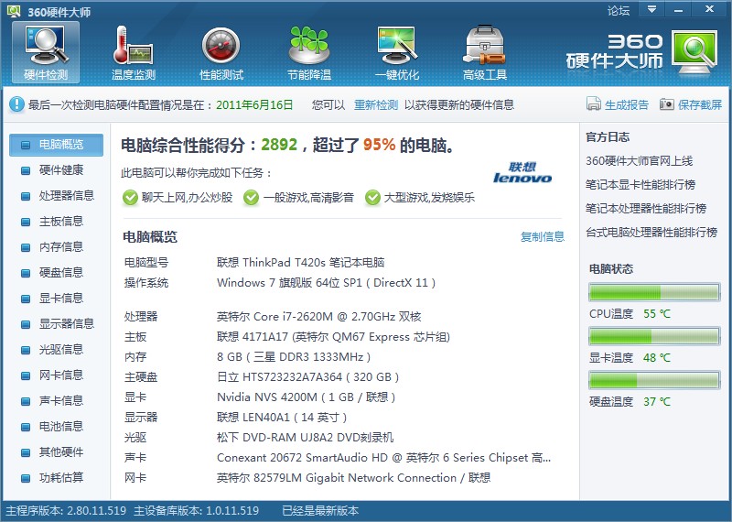Click the Nvidia NVS 4200M graphics value
This screenshot has height=522, width=732.
[x=307, y=397]
